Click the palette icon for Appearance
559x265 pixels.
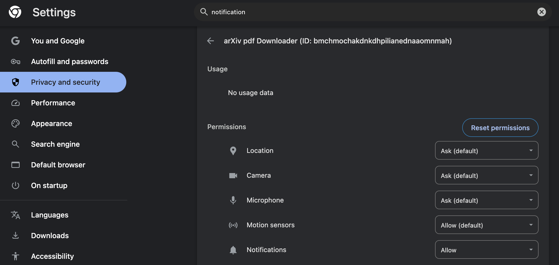click(16, 123)
